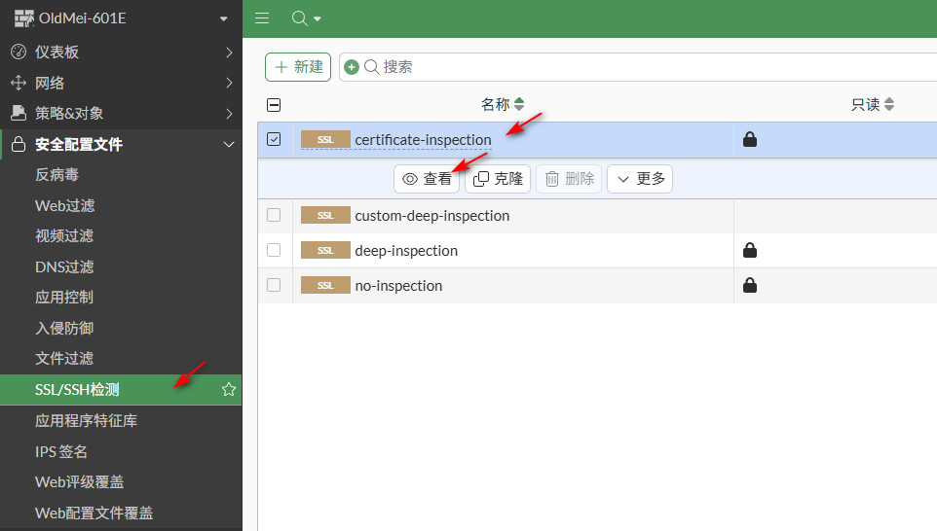Click the green add-filter plus icon

[x=352, y=67]
